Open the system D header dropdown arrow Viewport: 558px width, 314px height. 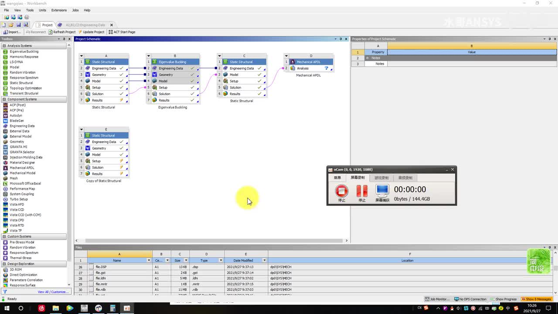coord(286,56)
